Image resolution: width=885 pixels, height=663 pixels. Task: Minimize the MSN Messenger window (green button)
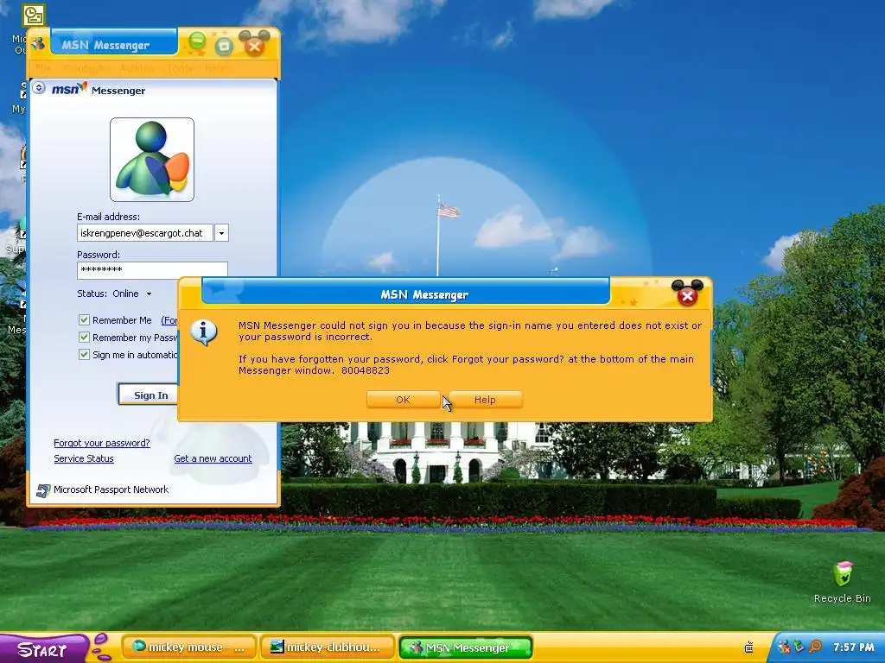pos(197,41)
